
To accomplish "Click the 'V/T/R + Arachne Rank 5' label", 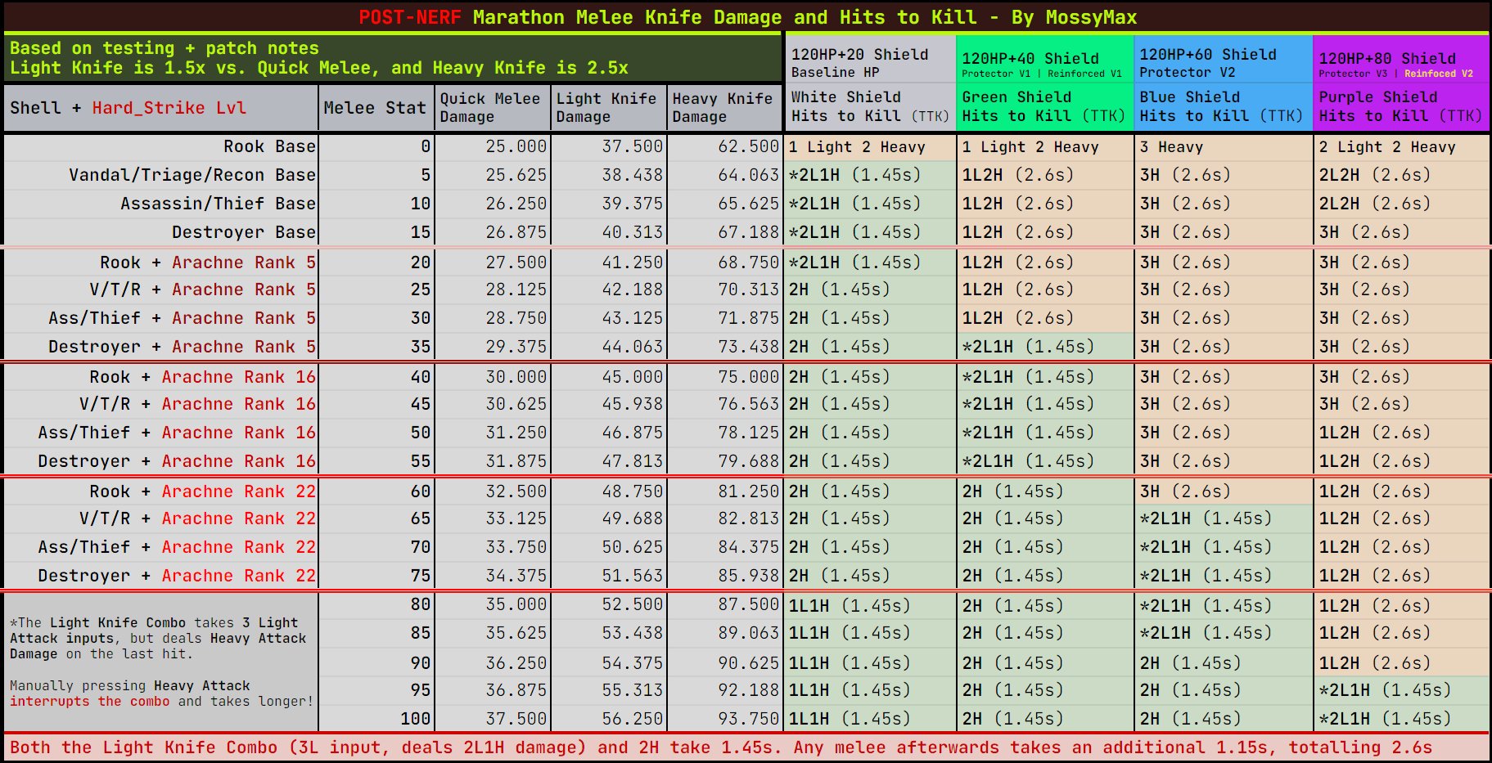I will coord(203,289).
